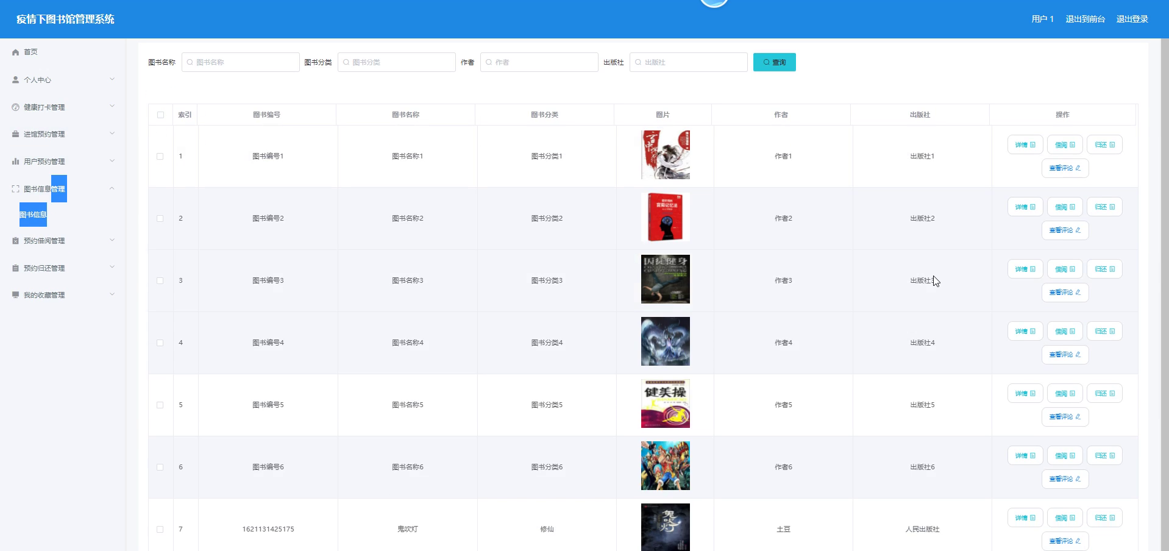The image size is (1169, 551).
Task: Click the pencil icon on 图书名称5 查看评论
Action: (1078, 417)
